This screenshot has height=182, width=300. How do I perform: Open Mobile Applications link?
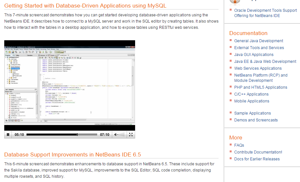(252, 101)
